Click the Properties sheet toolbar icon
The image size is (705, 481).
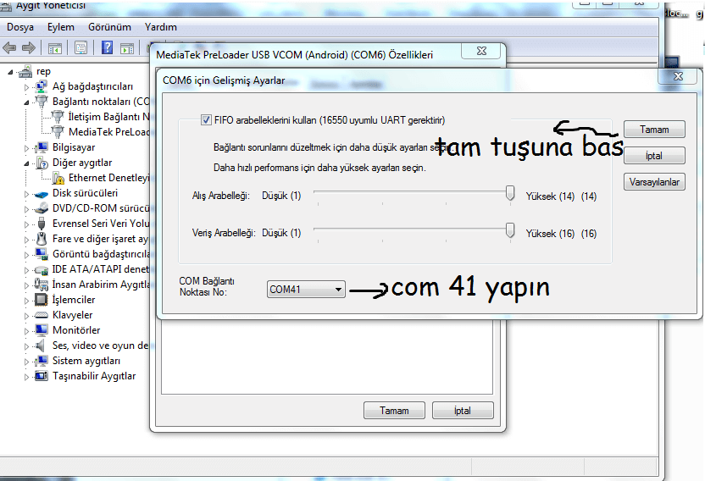click(80, 47)
